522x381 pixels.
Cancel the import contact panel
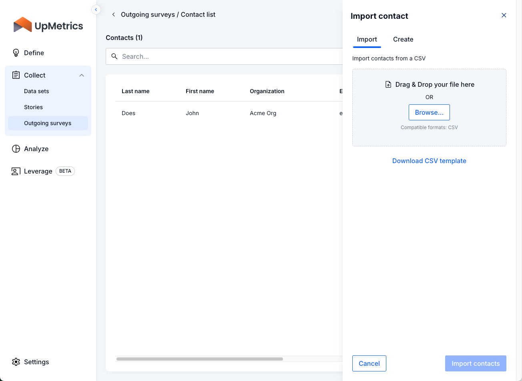coord(369,363)
